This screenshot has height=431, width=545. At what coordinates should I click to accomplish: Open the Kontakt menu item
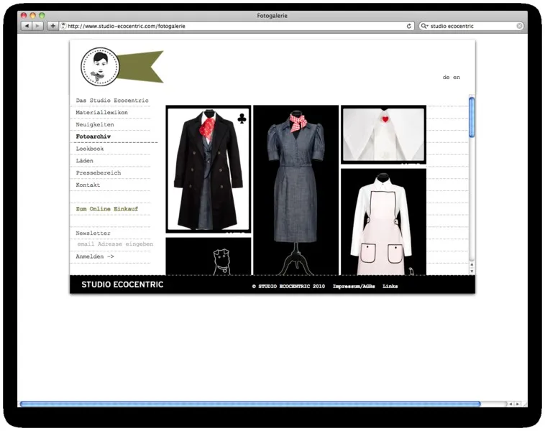pyautogui.click(x=88, y=185)
